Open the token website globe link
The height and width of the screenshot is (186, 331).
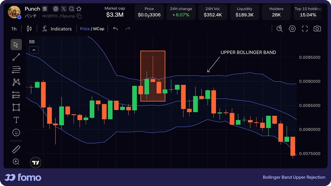(x=56, y=9)
